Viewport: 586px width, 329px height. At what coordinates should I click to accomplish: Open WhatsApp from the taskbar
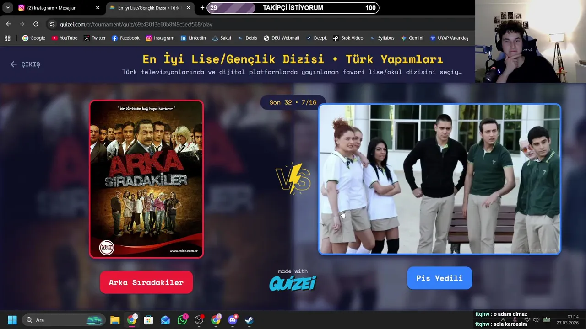(182, 320)
